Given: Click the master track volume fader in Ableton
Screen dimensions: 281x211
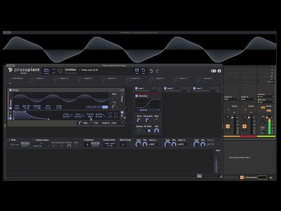Looking at the screenshot, I should click(x=267, y=118).
